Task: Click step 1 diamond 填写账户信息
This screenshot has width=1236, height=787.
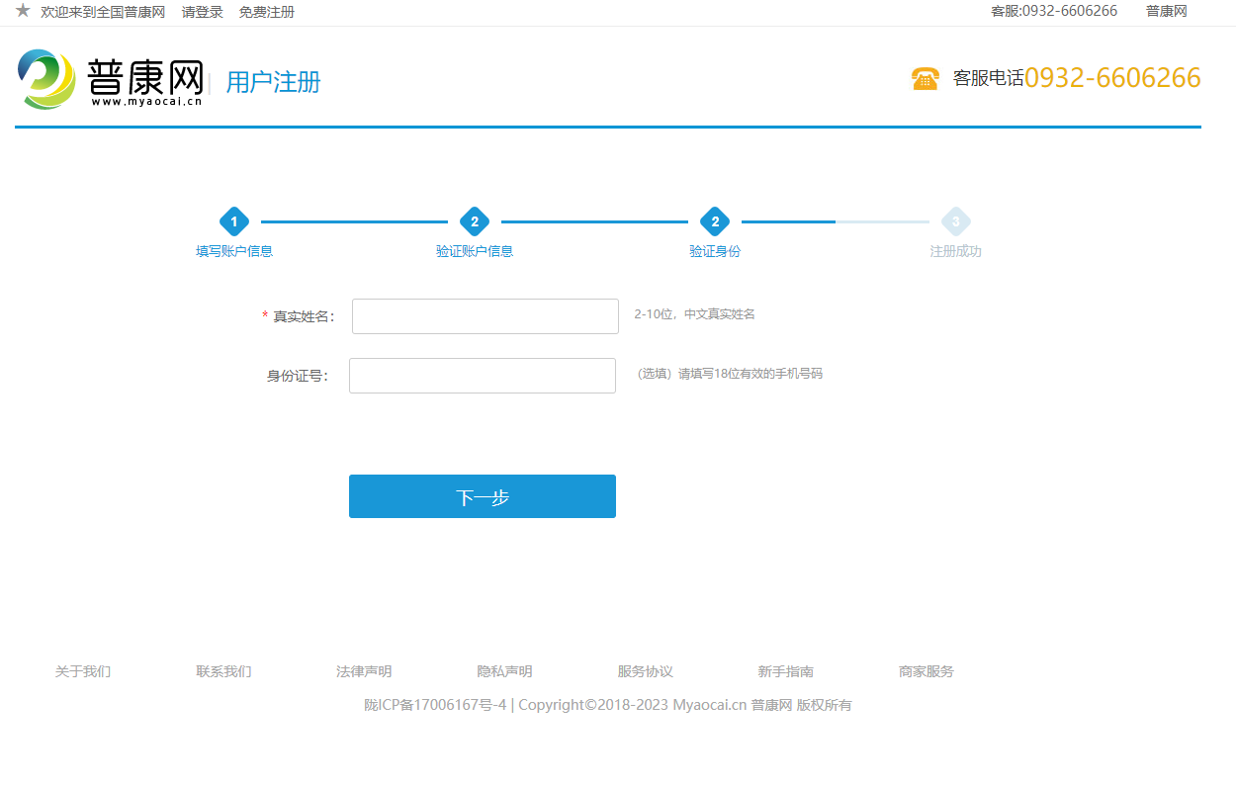Action: click(234, 221)
